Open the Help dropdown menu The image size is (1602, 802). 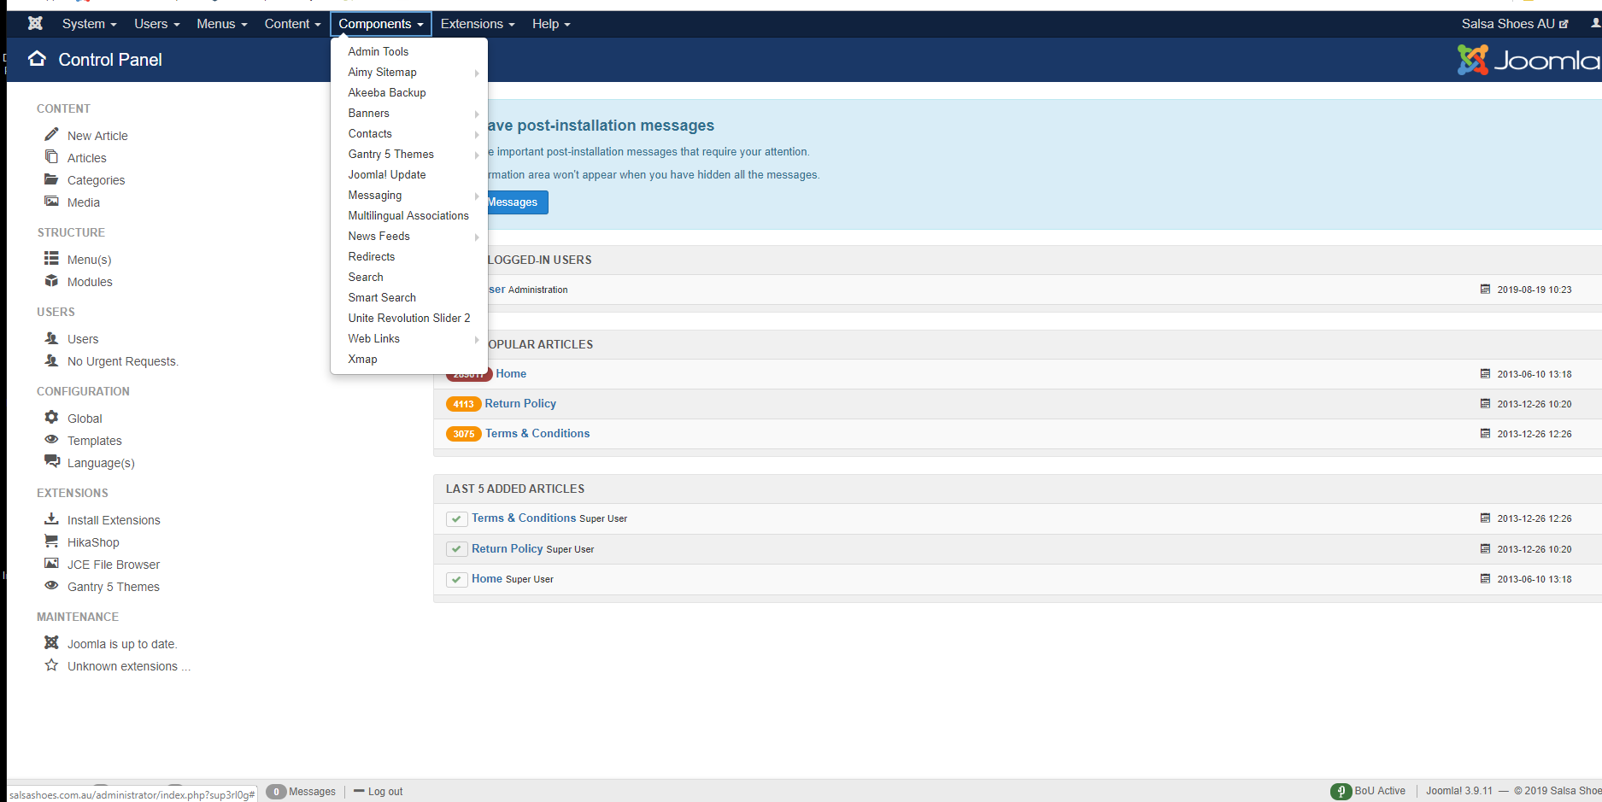click(x=551, y=24)
